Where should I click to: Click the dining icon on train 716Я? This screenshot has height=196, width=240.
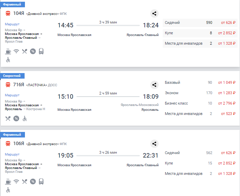(8, 118)
